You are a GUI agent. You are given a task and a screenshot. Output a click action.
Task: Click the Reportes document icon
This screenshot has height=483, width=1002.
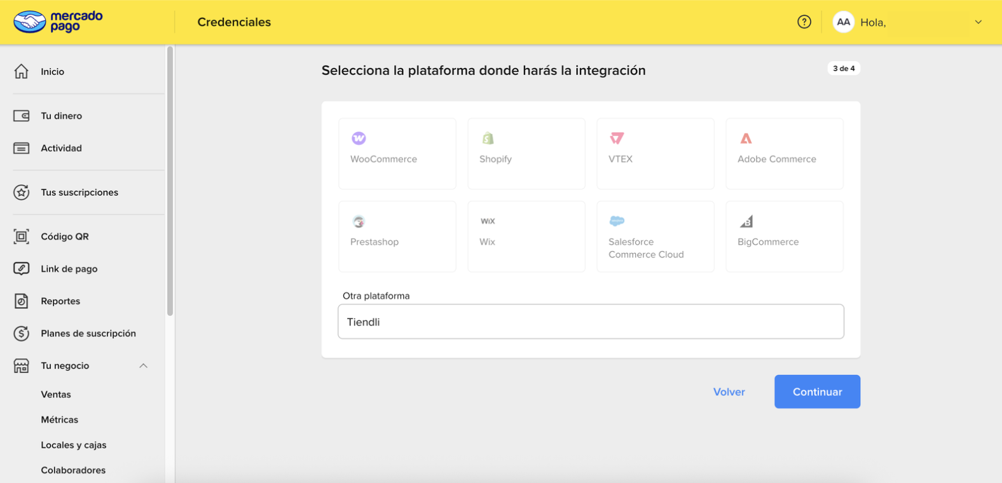pos(22,301)
